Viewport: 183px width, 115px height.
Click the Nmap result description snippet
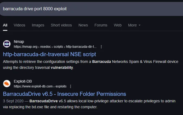[x=91, y=65]
